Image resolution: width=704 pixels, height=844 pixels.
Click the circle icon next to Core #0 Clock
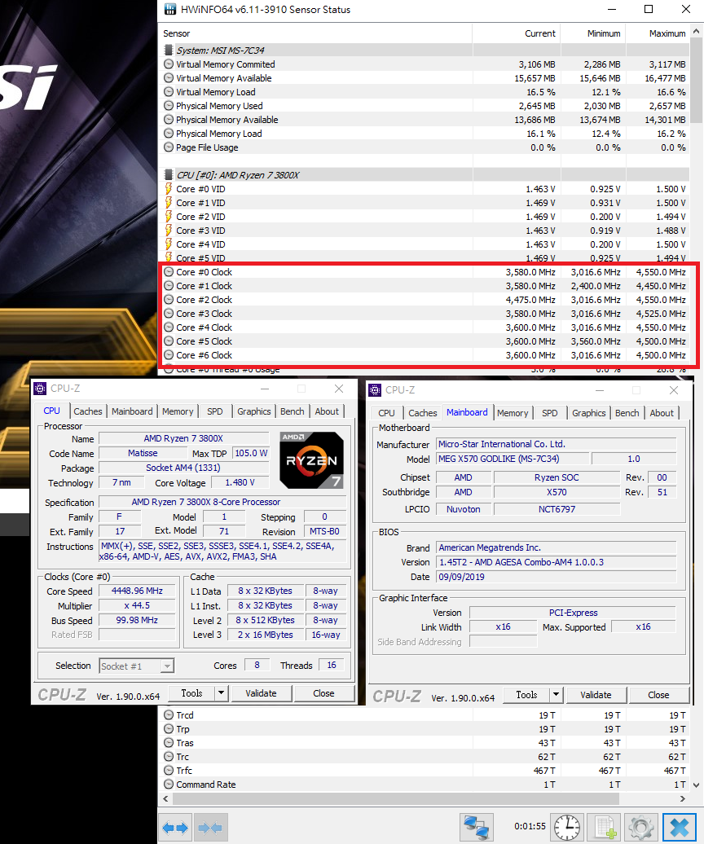169,272
